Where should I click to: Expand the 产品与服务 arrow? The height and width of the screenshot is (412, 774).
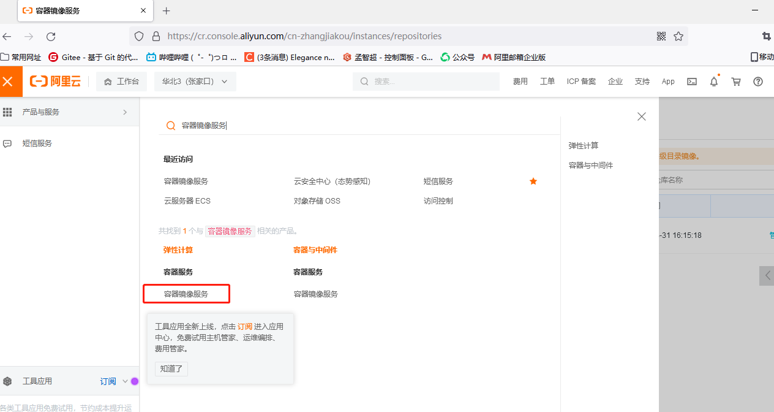tap(125, 112)
